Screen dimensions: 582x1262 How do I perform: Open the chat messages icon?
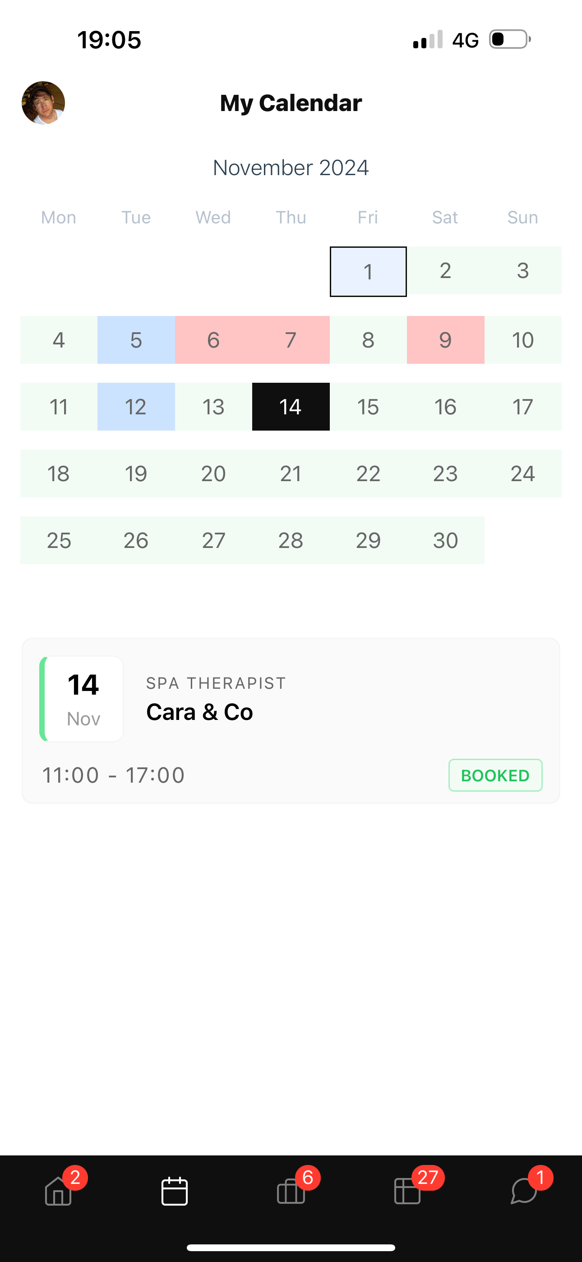524,1191
